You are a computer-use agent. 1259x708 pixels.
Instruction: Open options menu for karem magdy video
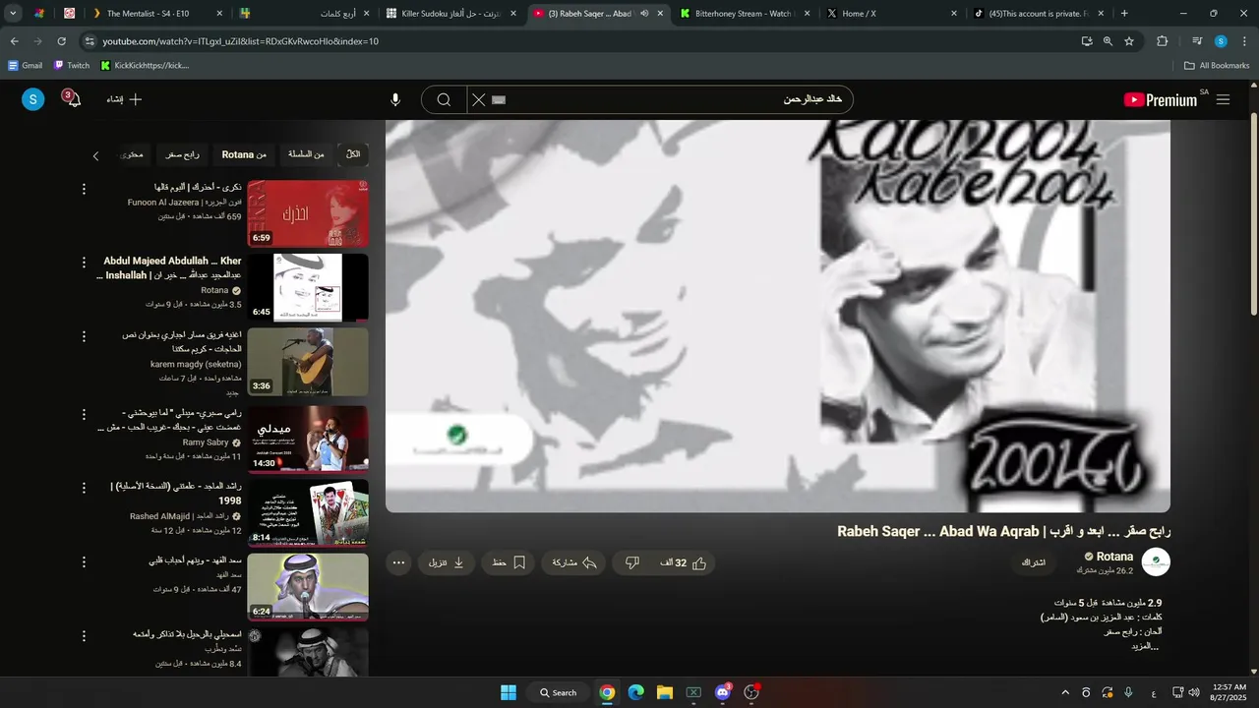click(84, 336)
